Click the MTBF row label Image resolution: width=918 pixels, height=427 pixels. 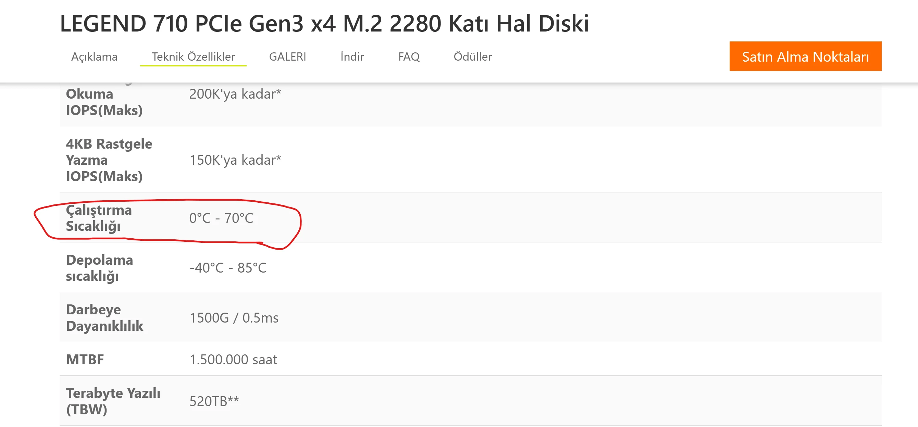pyautogui.click(x=85, y=359)
